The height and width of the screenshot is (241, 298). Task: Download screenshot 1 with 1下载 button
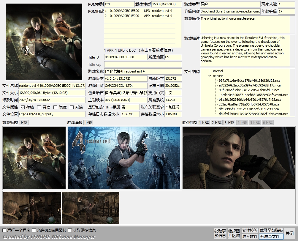(204, 122)
